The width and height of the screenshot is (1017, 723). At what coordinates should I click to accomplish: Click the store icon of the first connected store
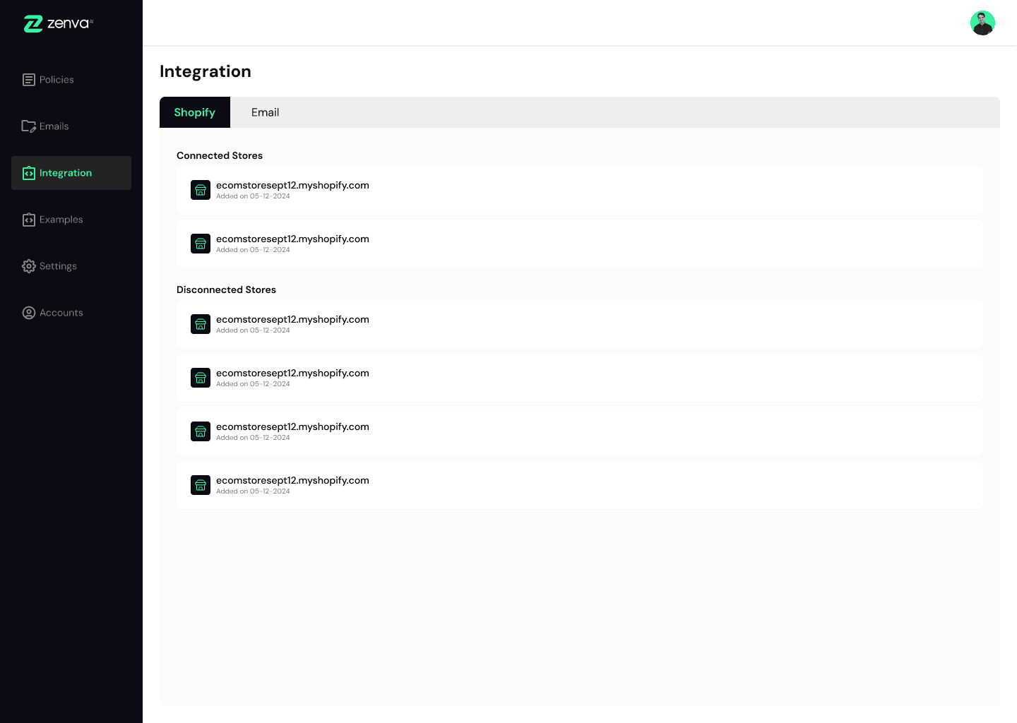pos(201,190)
